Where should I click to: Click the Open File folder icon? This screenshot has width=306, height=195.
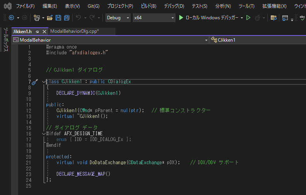pos(49,18)
